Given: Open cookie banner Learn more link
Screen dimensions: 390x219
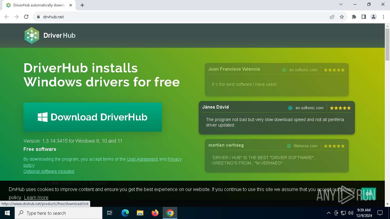Looking at the screenshot, I should [x=36, y=197].
